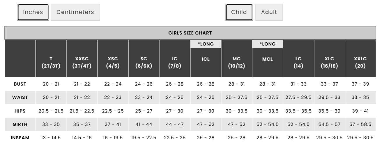This screenshot has height=150, width=382.
Task: Click the ICL long size header
Action: click(x=206, y=59)
